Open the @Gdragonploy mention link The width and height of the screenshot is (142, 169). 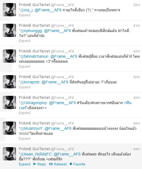[x=34, y=103]
